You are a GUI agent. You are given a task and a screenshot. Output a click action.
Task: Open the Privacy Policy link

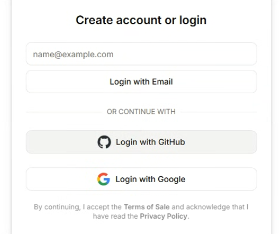coord(163,216)
